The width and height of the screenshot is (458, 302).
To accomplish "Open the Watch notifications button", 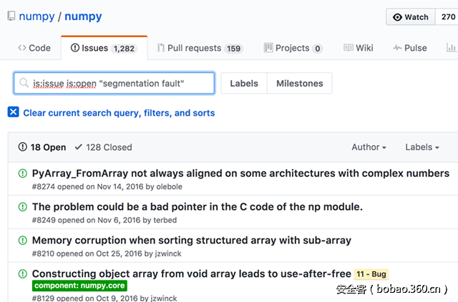I will (411, 17).
